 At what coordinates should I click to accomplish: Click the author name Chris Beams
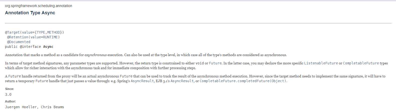point(52,107)
